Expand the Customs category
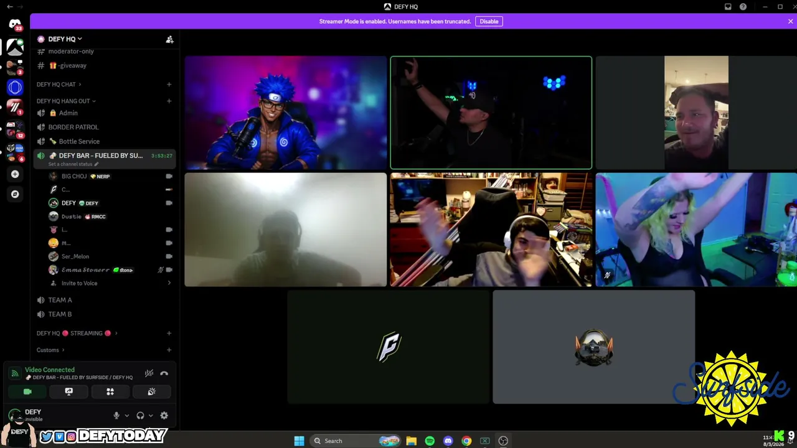797x448 pixels. [x=50, y=350]
